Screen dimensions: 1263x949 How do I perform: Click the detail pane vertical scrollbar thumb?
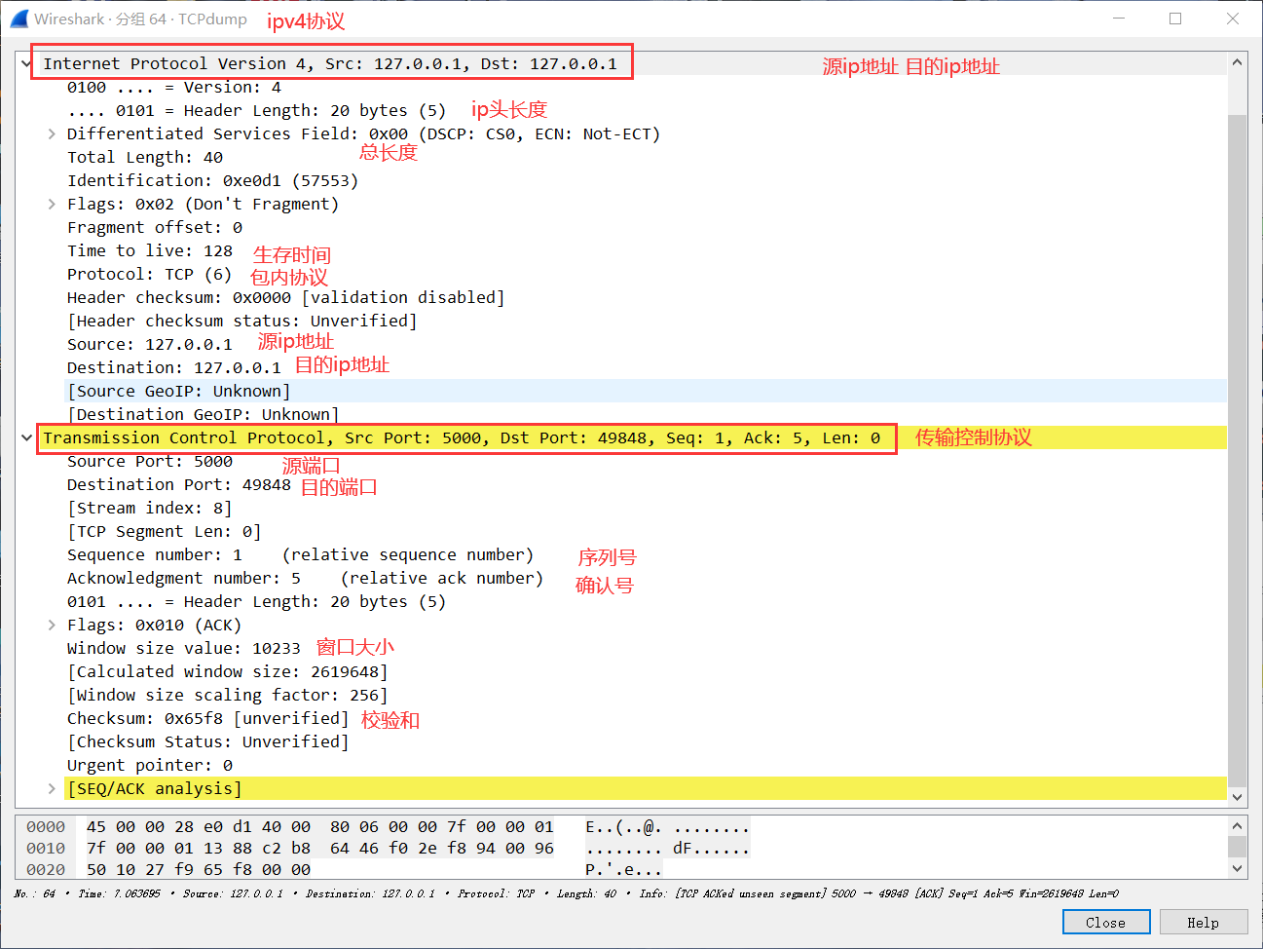(x=1237, y=449)
